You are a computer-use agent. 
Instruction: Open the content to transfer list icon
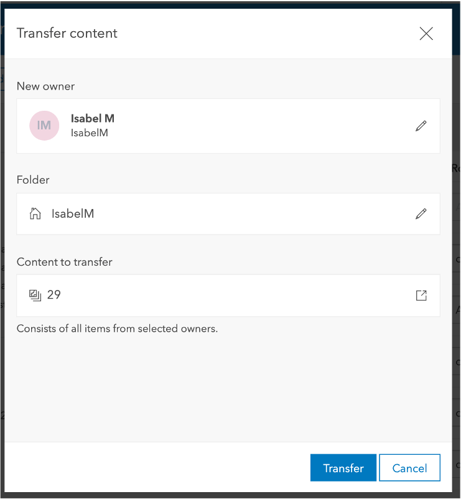(421, 296)
